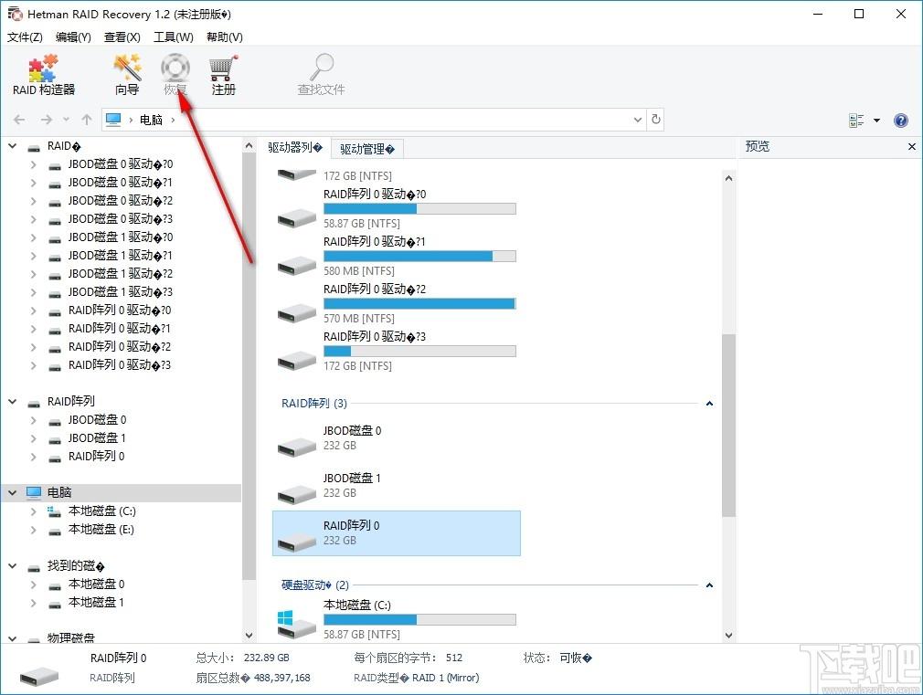Expand 本地磁盘 (C:) in tree
Viewport: 923px width, 695px height.
34,511
